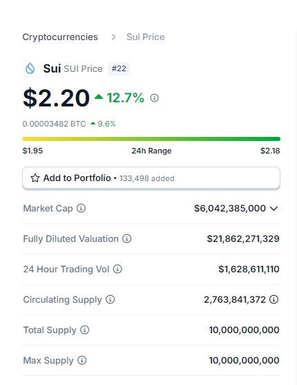
Task: Click the #22 rank badge
Action: pos(119,68)
